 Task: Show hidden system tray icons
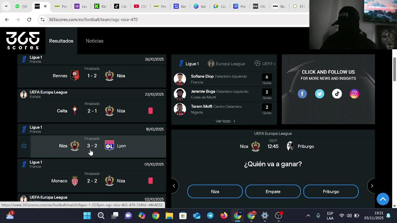click(x=308, y=216)
